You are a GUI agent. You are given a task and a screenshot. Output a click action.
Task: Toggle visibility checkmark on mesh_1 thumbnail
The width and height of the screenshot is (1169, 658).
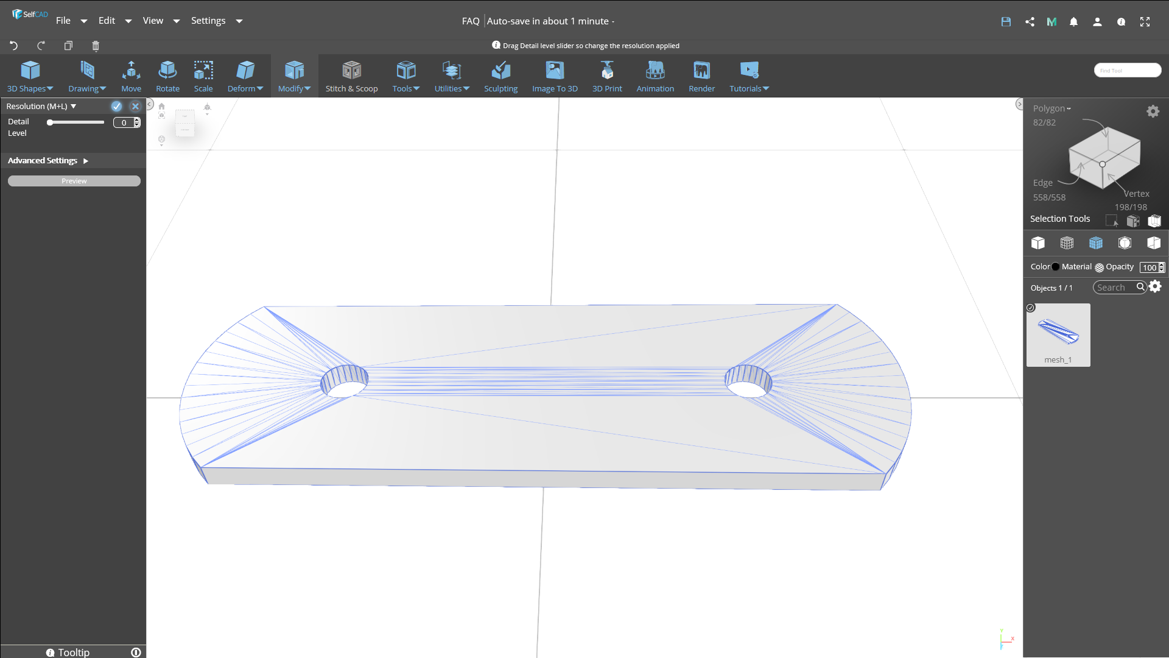tap(1030, 308)
